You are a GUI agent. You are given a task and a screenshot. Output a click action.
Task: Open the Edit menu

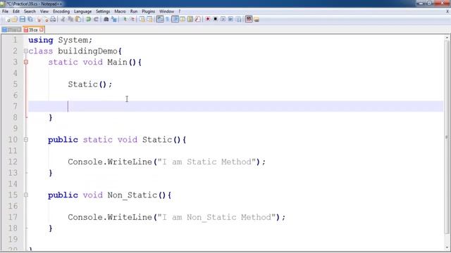(16, 11)
